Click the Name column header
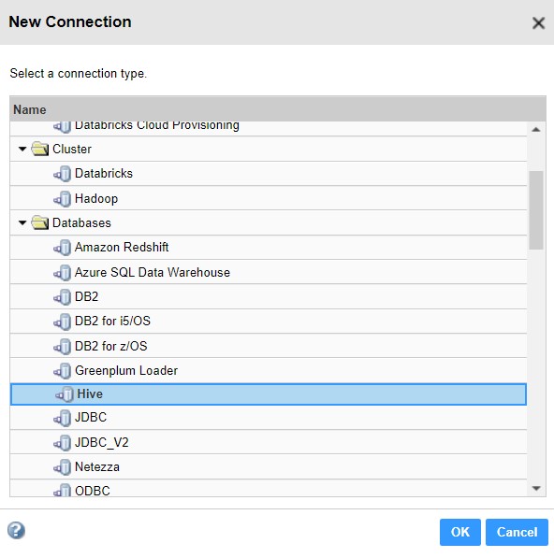 (278, 109)
